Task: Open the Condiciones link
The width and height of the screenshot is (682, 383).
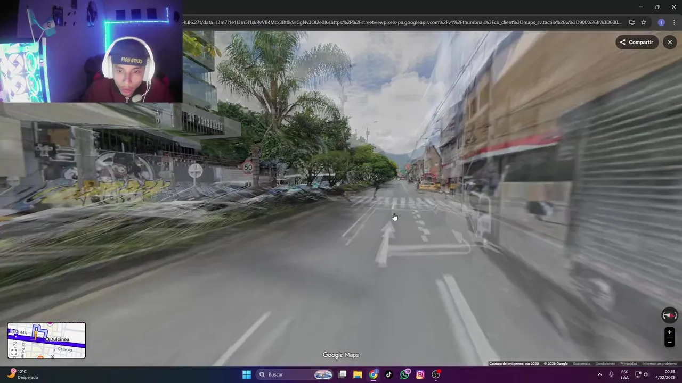Action: [x=605, y=364]
